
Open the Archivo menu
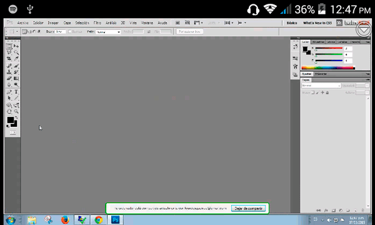coord(23,22)
